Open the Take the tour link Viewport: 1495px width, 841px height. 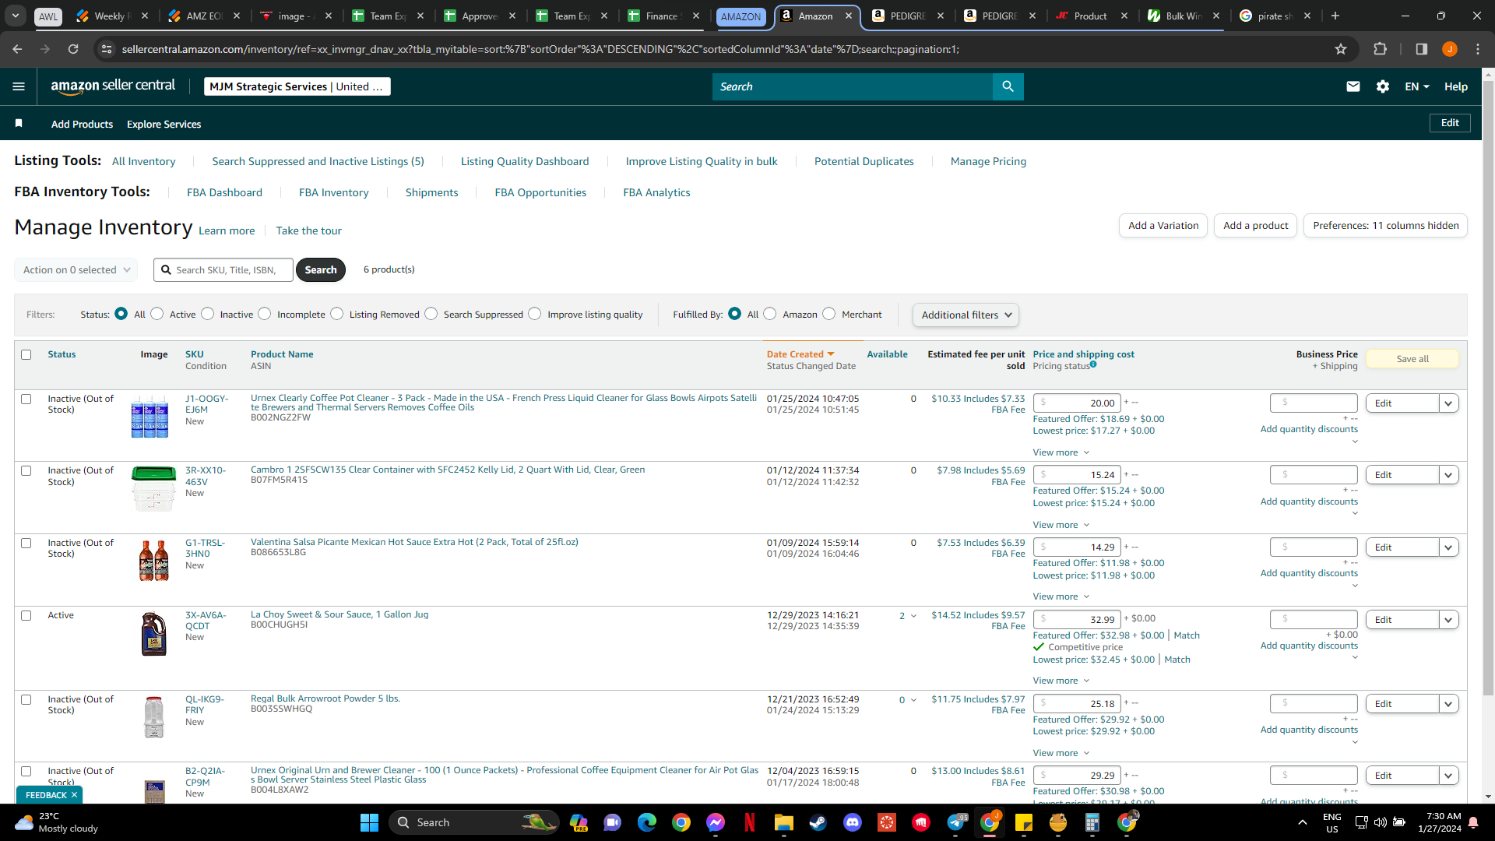click(308, 230)
